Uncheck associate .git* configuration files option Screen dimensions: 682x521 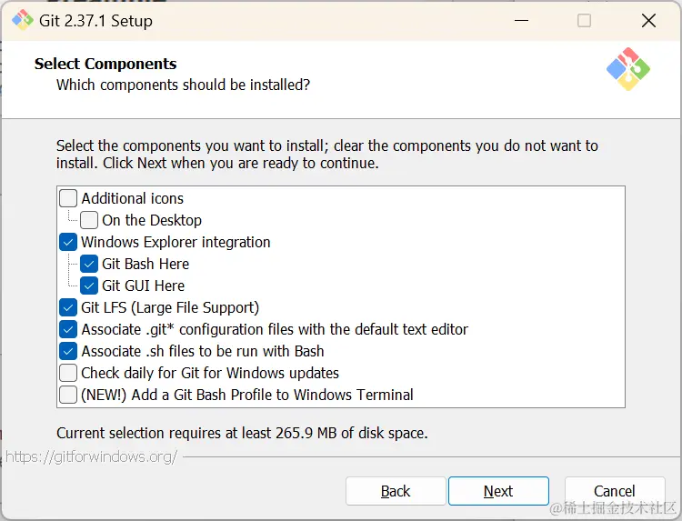[68, 329]
